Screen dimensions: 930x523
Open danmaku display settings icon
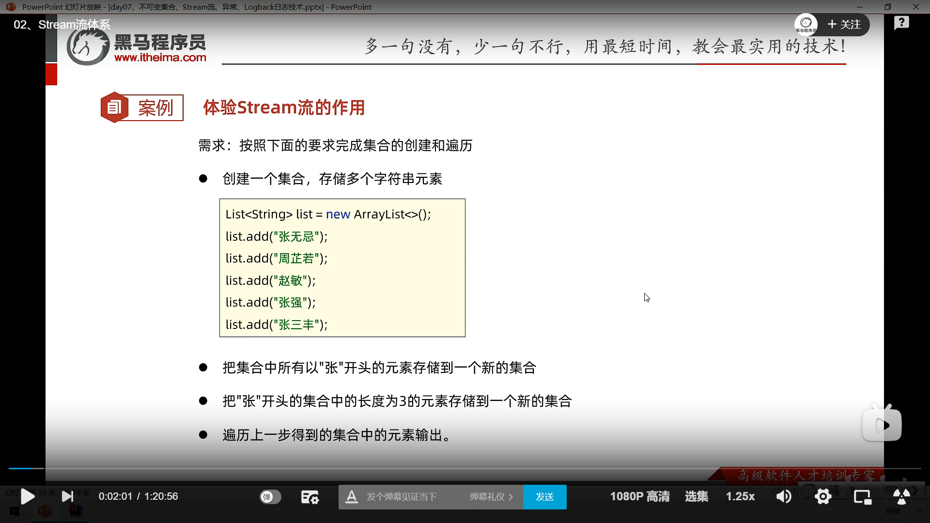tap(310, 497)
